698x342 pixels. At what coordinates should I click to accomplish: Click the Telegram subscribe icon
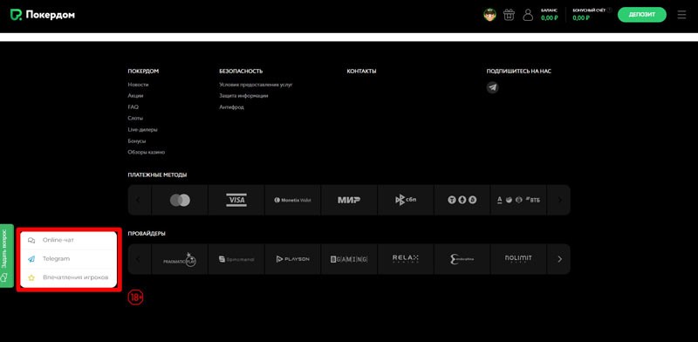click(492, 87)
